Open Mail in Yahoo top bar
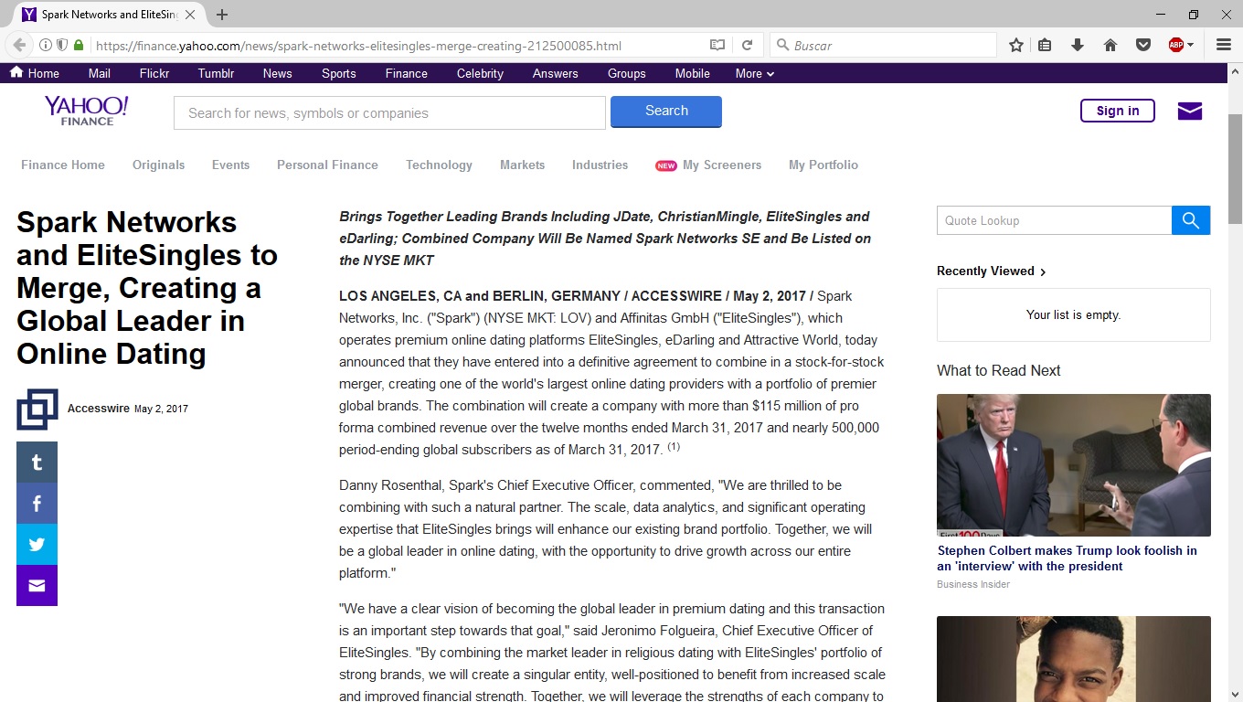Viewport: 1243px width, 702px height. (100, 73)
